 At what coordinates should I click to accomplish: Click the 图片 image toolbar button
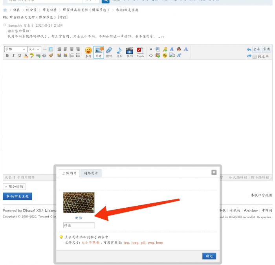click(99, 52)
